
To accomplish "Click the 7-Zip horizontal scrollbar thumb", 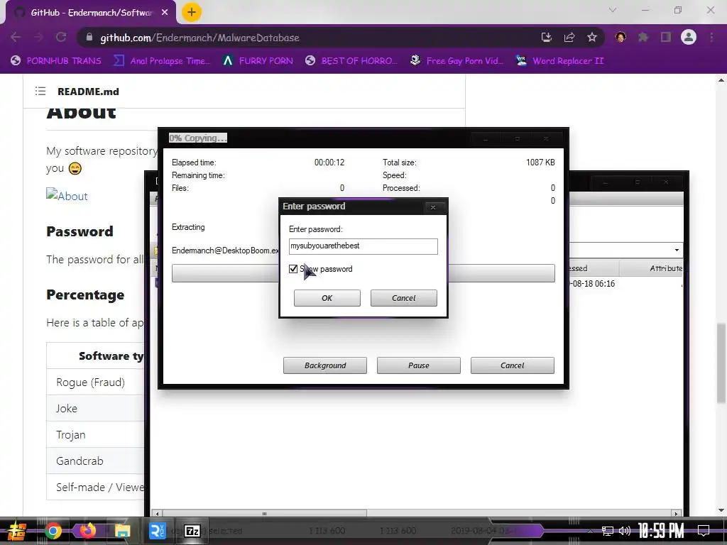I will click(264, 514).
